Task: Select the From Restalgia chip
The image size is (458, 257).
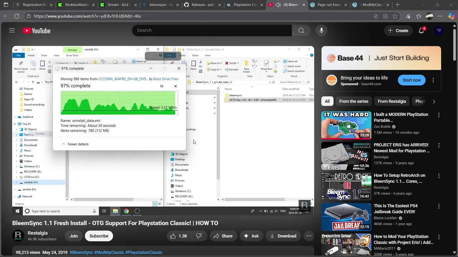Action: click(x=392, y=101)
